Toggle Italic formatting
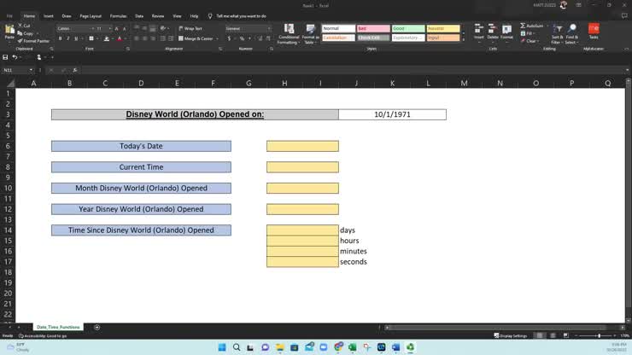Screen dimensions: 632x355 click(x=67, y=38)
